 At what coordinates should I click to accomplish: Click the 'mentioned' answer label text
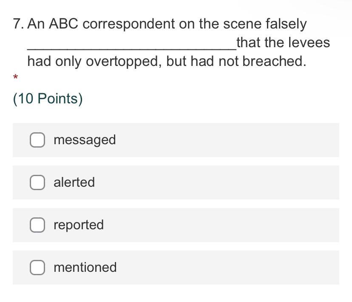click(x=85, y=268)
